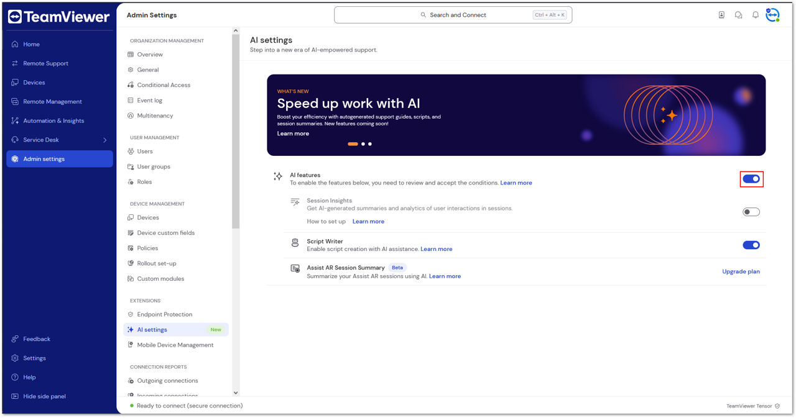Select the second banner carousel dot
Viewport: 796px width, 418px height.
363,144
